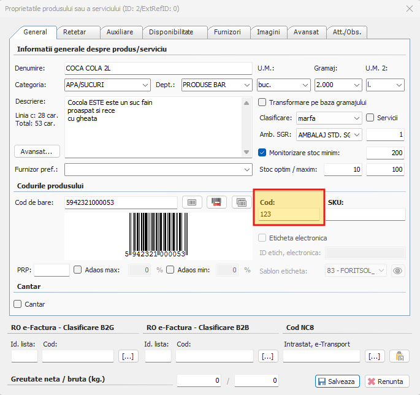Viewport: 420px width, 395px height.
Task: Click the paste clipboard icon beside Cod NC8
Action: pos(399,356)
